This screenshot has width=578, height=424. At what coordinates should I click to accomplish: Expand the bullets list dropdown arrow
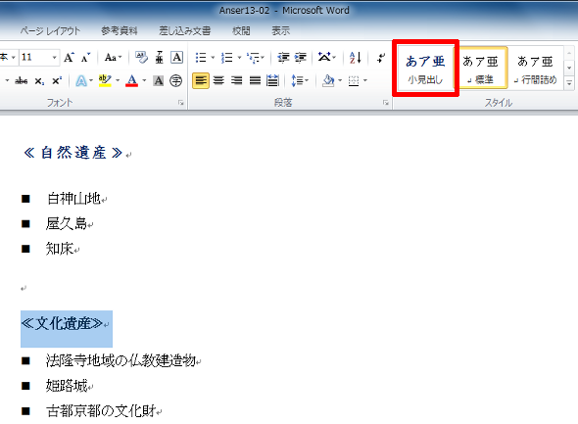213,58
